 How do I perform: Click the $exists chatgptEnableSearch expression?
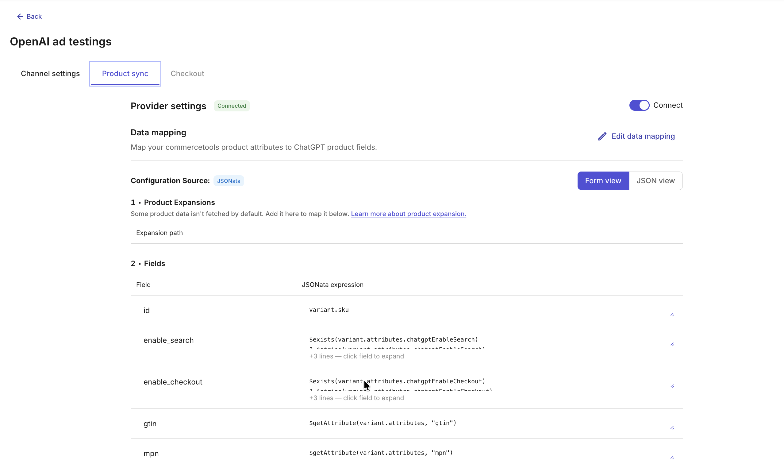[x=394, y=339]
